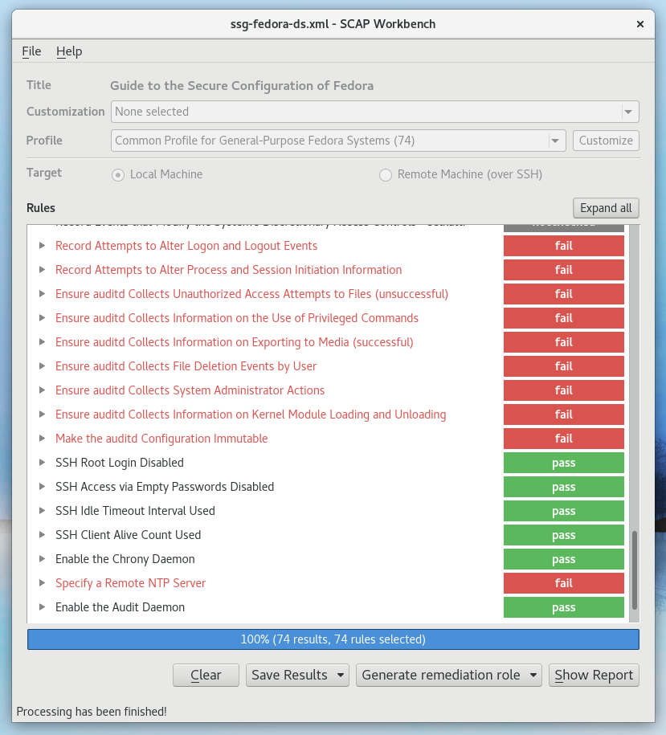Open the Save Results menu
Screen dimensions: 666x735
[x=297, y=675]
